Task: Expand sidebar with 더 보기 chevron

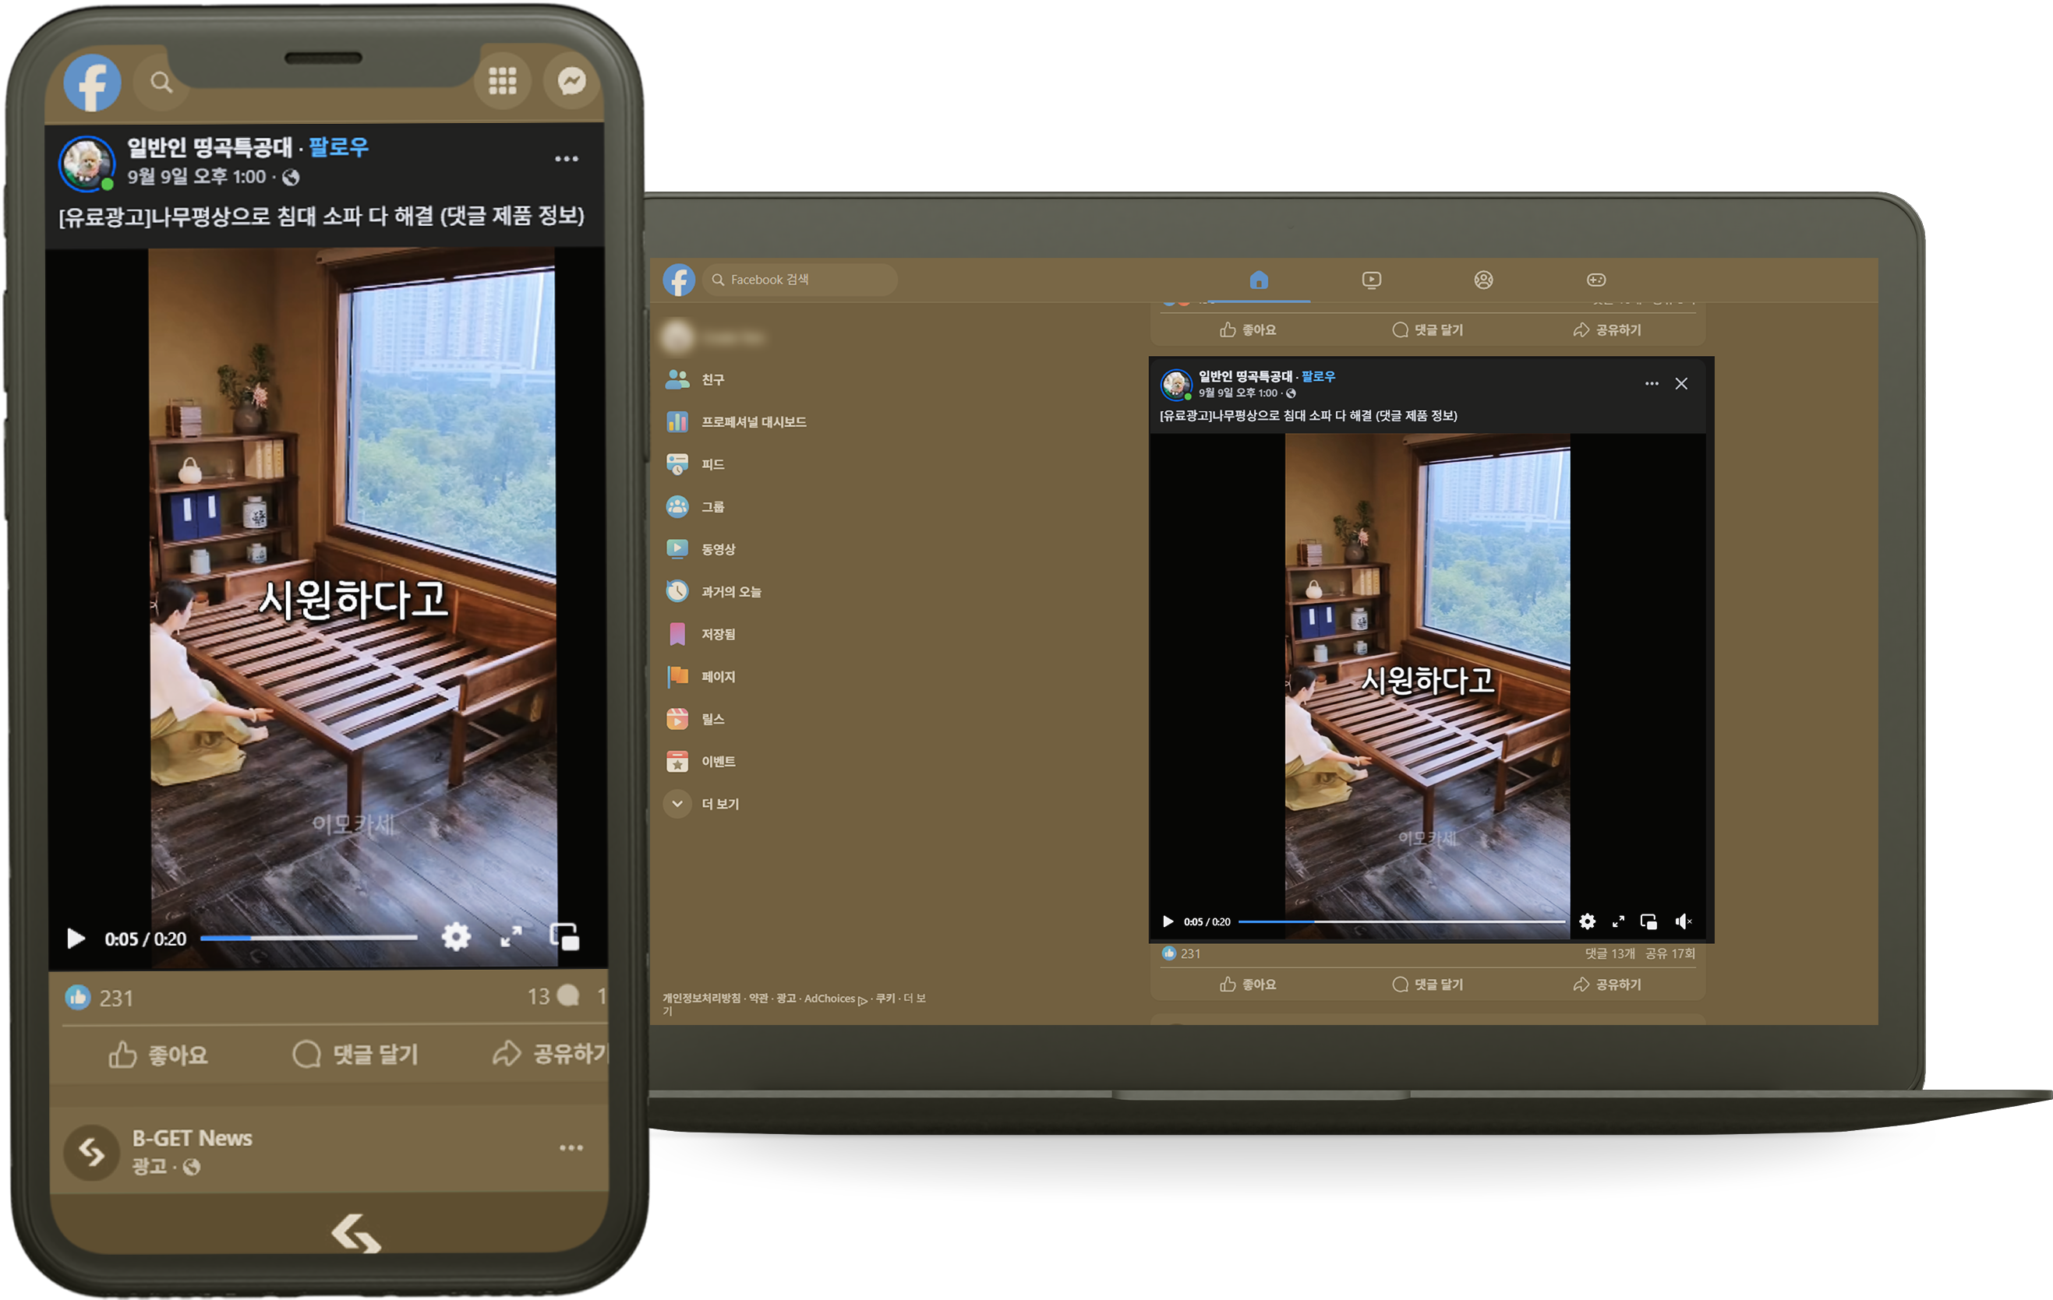Action: click(678, 803)
